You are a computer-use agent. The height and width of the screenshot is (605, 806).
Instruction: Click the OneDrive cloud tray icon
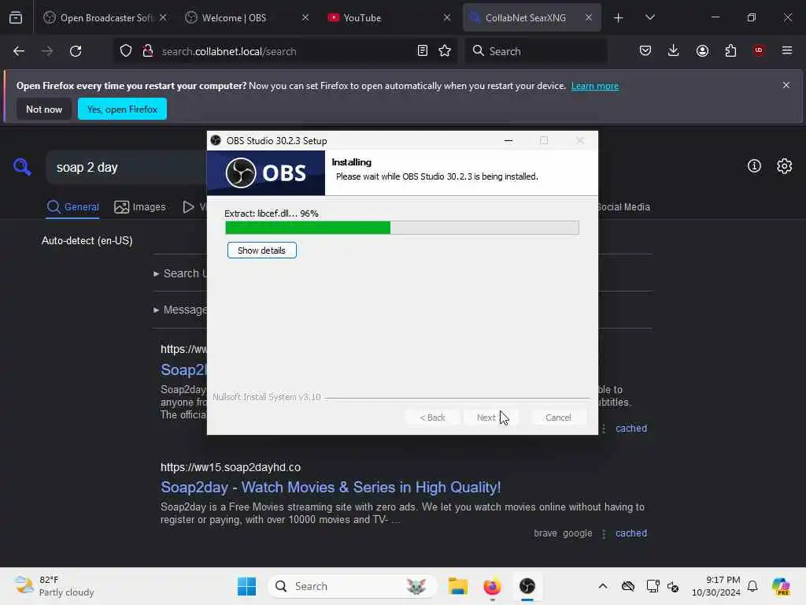click(x=627, y=586)
